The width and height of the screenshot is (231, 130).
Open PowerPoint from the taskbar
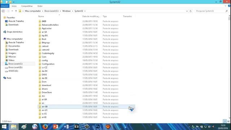[56, 127]
